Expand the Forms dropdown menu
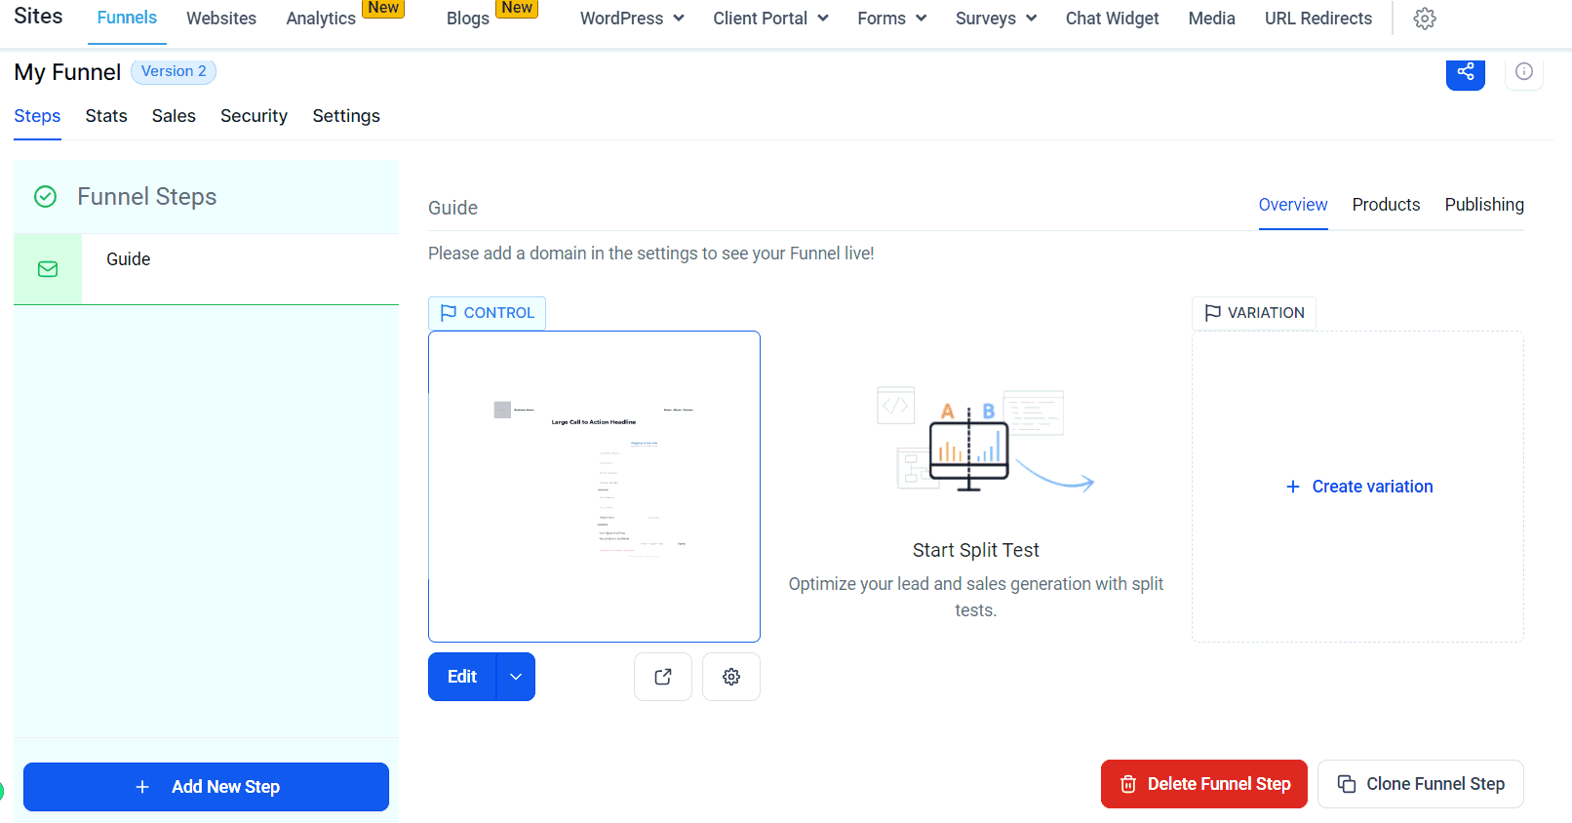This screenshot has width=1572, height=823. [891, 19]
